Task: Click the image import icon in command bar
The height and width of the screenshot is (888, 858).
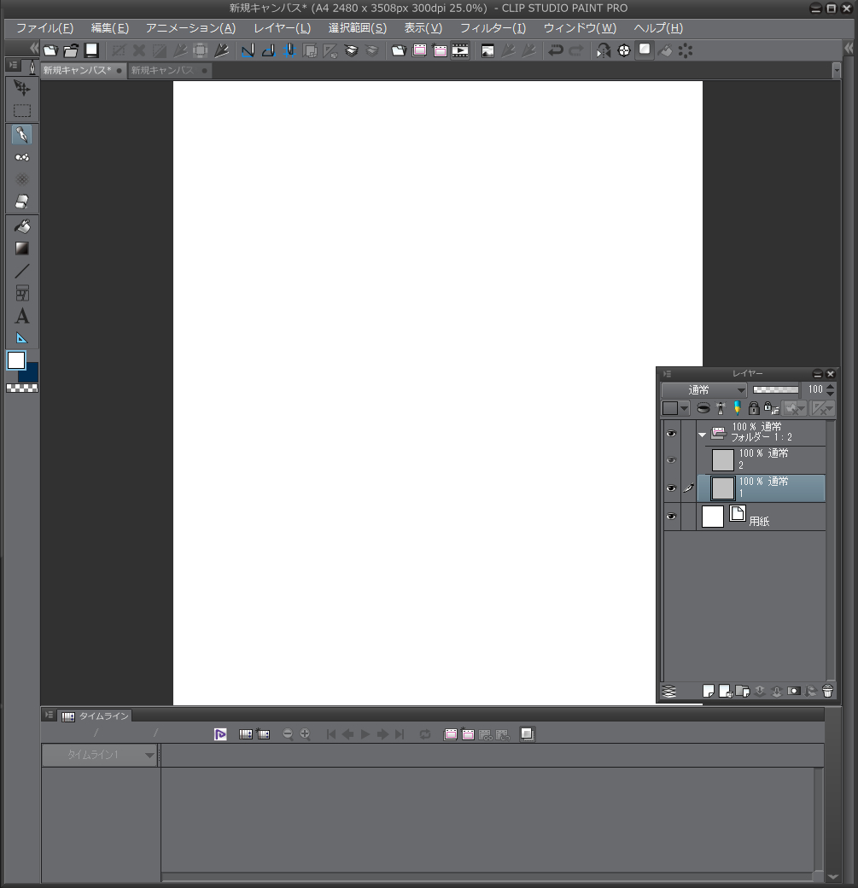Action: pyautogui.click(x=487, y=50)
